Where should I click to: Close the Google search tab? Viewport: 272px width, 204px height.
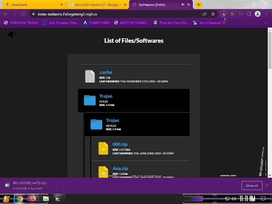pyautogui.click(x=125, y=5)
